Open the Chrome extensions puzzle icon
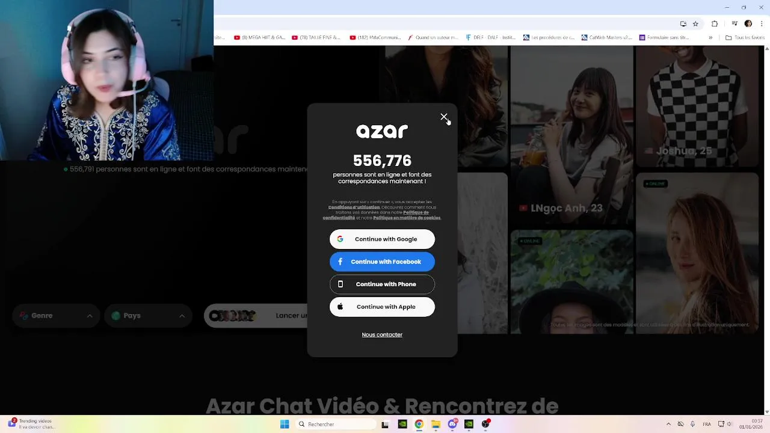This screenshot has height=433, width=770. 715,23
